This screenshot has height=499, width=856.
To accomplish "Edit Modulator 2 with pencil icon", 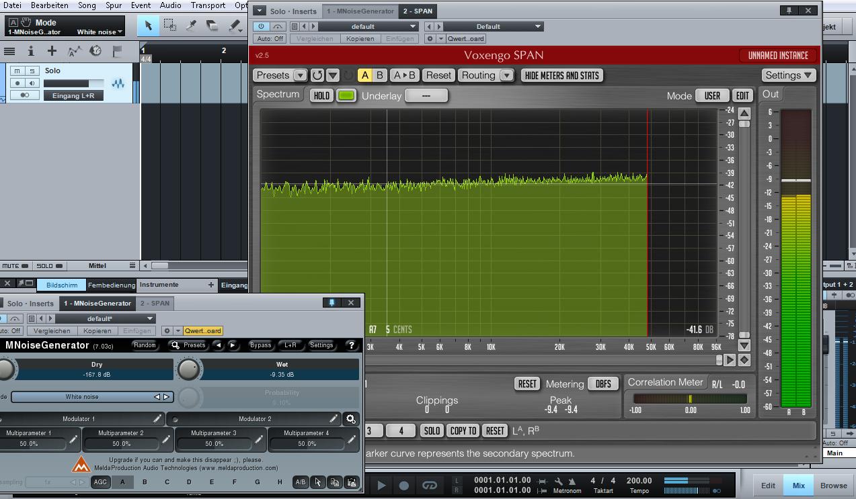I will [334, 418].
